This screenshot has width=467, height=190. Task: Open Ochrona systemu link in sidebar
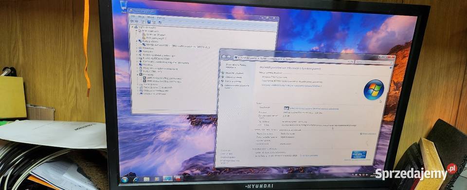pos(233,81)
